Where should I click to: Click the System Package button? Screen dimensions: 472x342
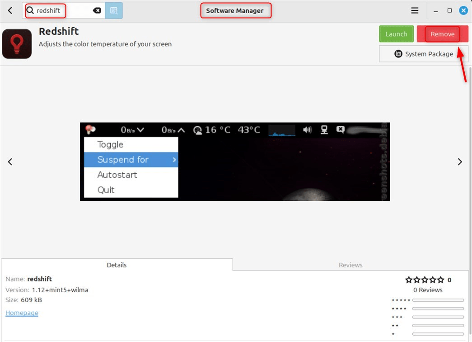point(424,54)
